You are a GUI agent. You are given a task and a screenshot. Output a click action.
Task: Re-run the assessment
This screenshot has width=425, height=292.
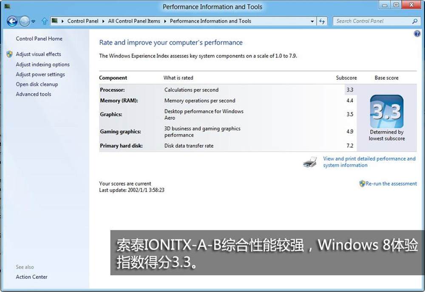[x=391, y=183]
